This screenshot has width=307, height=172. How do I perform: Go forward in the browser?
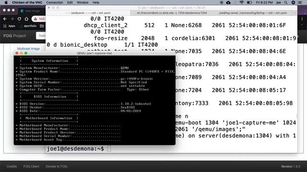tap(12, 19)
